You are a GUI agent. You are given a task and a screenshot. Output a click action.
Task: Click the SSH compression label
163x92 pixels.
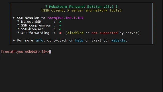36,25
